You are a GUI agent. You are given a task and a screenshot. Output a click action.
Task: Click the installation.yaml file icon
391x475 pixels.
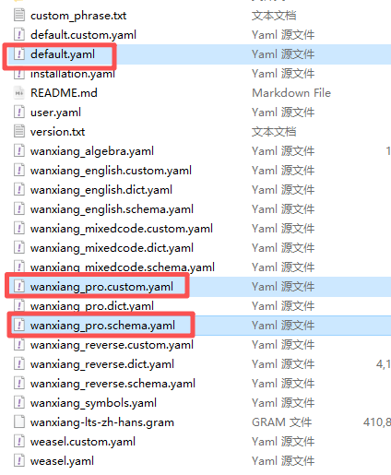(x=19, y=74)
